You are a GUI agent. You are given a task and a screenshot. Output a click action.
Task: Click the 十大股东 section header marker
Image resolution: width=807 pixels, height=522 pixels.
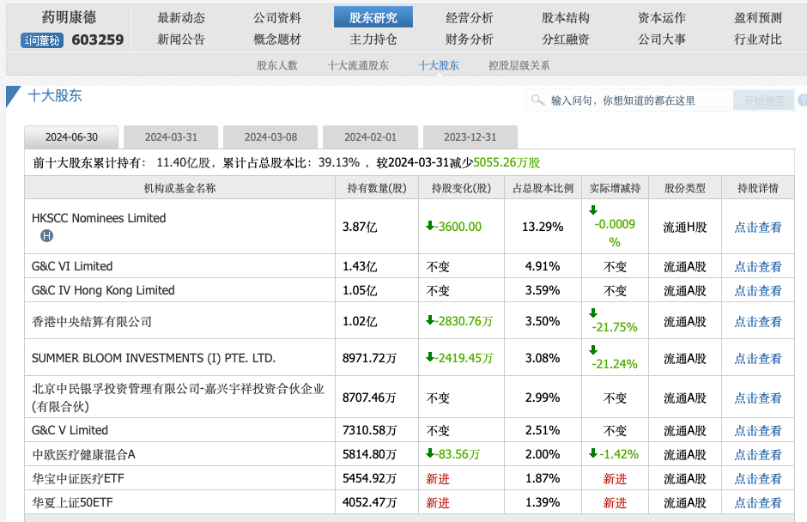click(x=15, y=96)
